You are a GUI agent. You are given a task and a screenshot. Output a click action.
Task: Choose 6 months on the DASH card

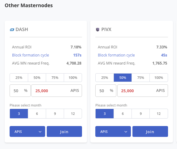pos(37,114)
